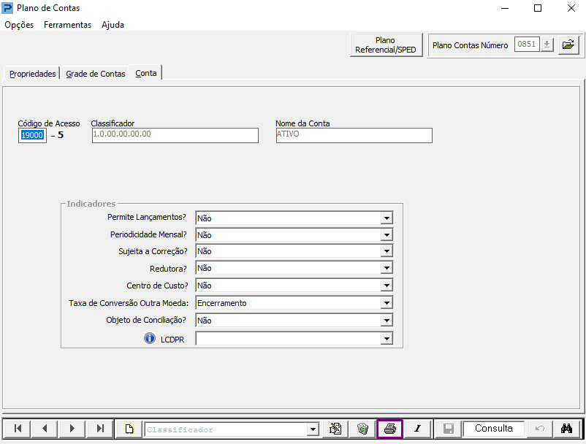This screenshot has height=444, width=586.
Task: Open the Ferramentas menu
Action: pyautogui.click(x=67, y=25)
